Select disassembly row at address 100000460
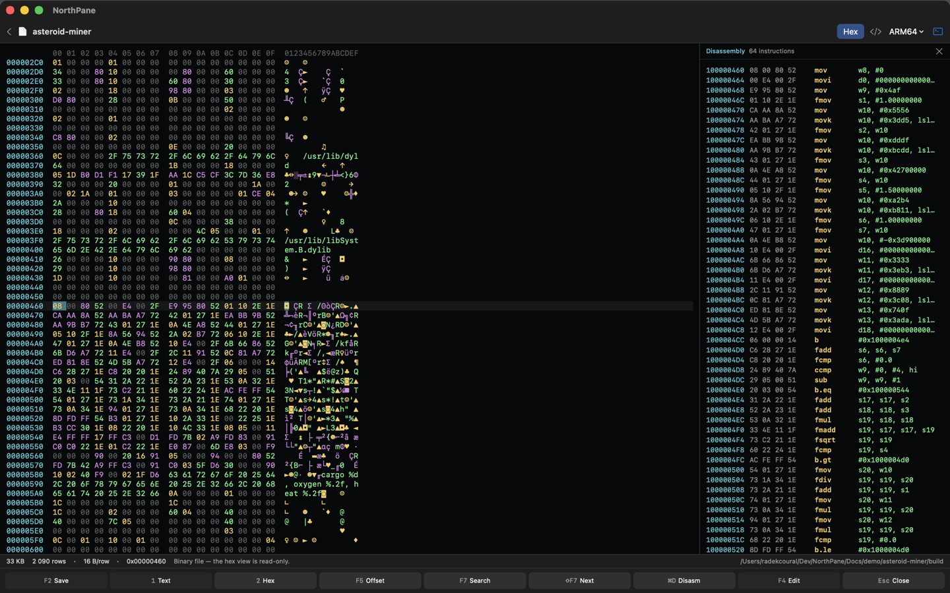950x593 pixels. 823,71
